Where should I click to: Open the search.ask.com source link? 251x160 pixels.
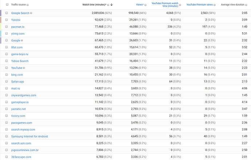(x=21, y=143)
